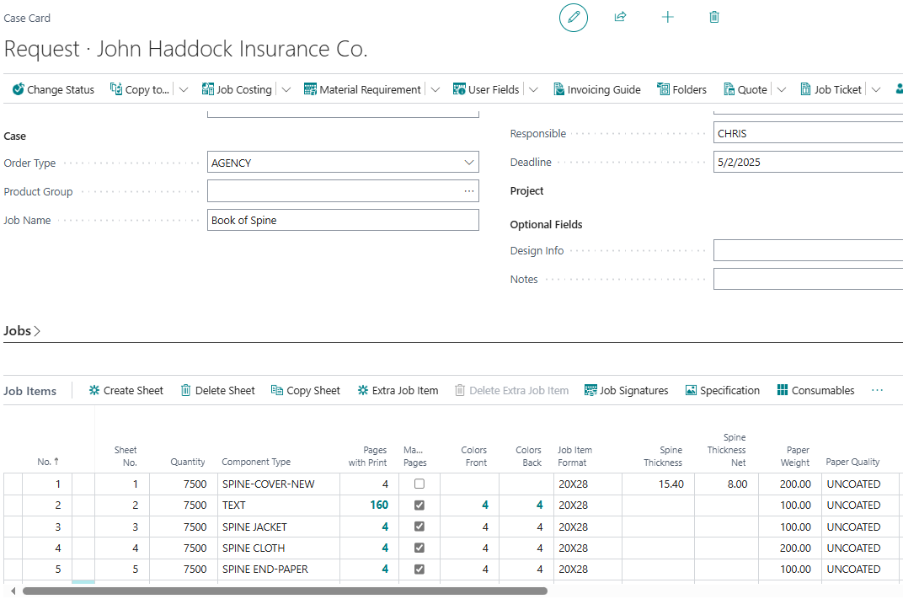Screen dimensions: 903x599
Task: Open Material Requirement
Action: click(362, 89)
